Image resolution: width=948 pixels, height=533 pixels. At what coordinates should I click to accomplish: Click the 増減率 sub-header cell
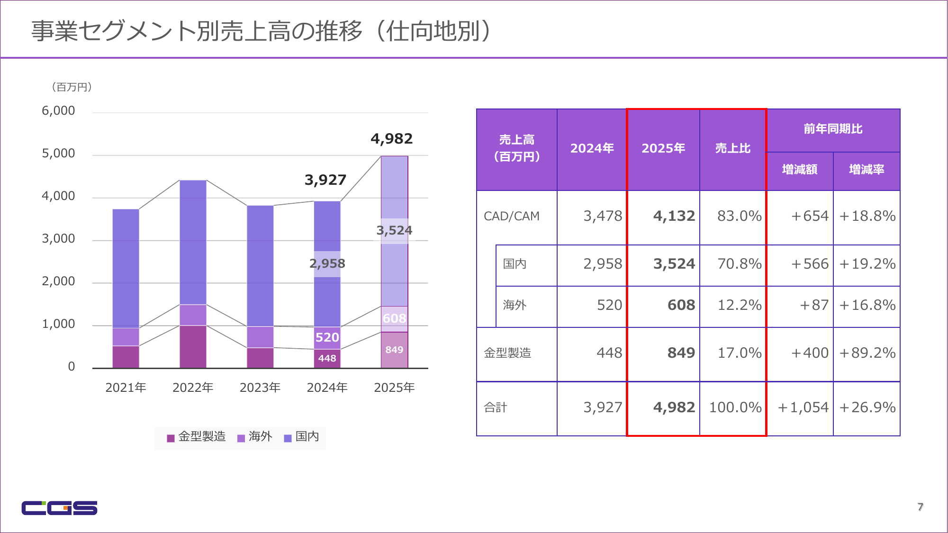pyautogui.click(x=866, y=170)
